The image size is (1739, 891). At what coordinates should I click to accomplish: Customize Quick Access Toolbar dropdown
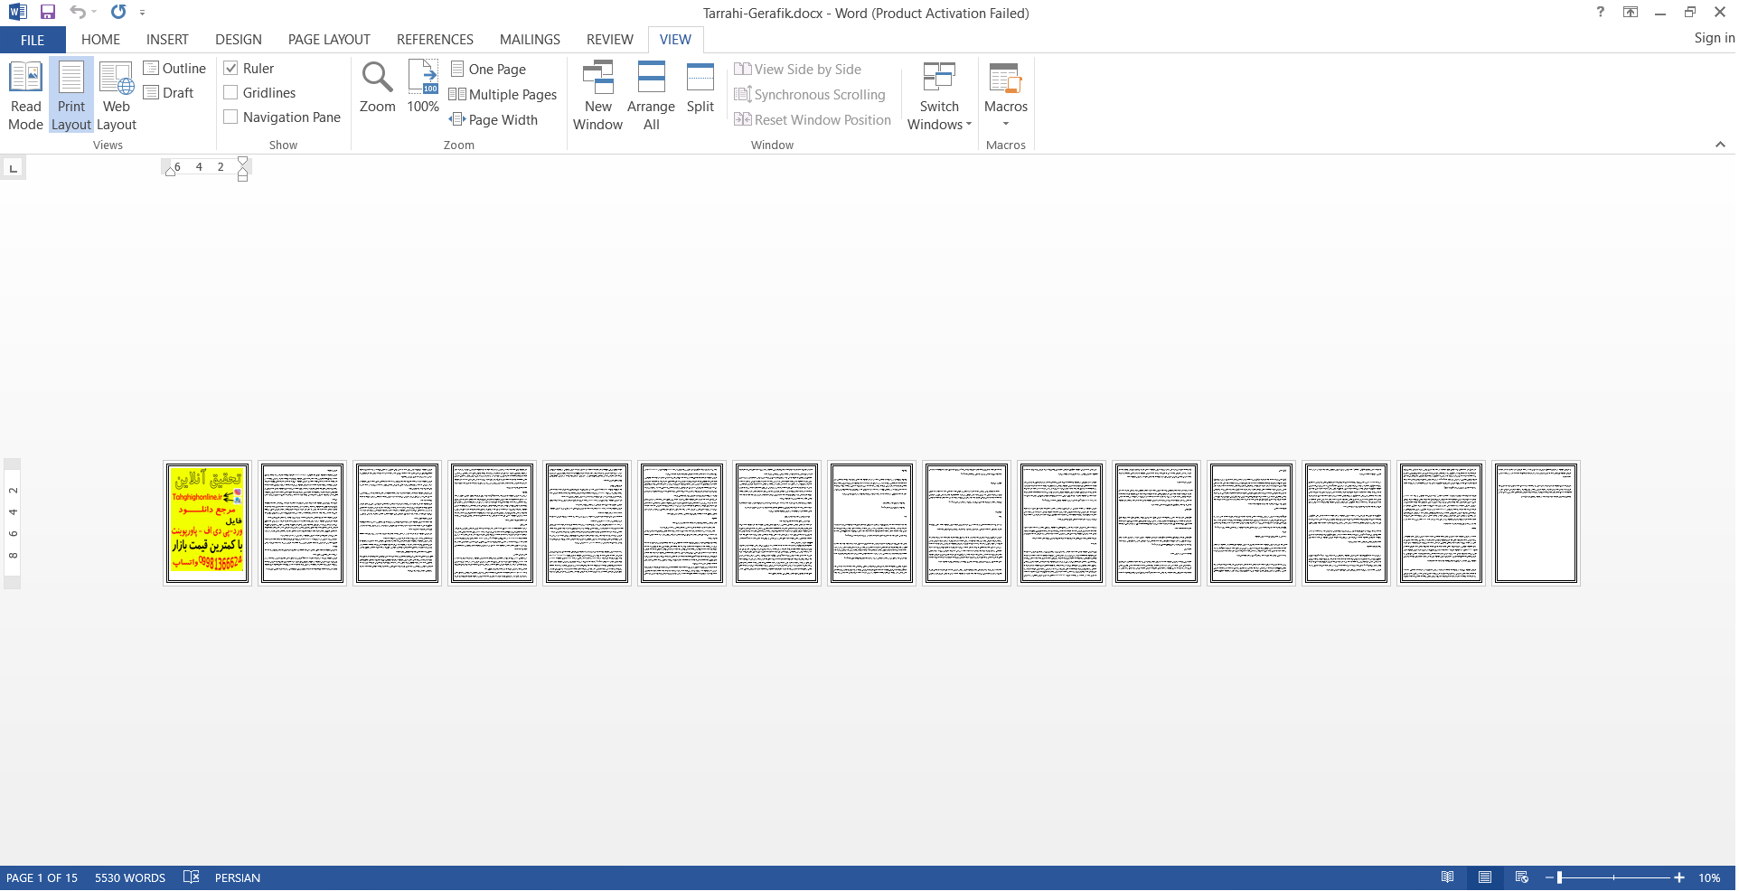tap(142, 13)
